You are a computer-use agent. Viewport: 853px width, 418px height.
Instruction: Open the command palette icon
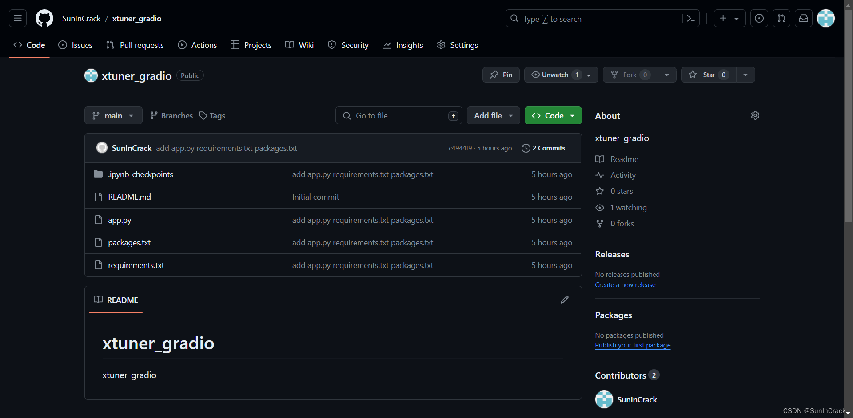coord(691,18)
